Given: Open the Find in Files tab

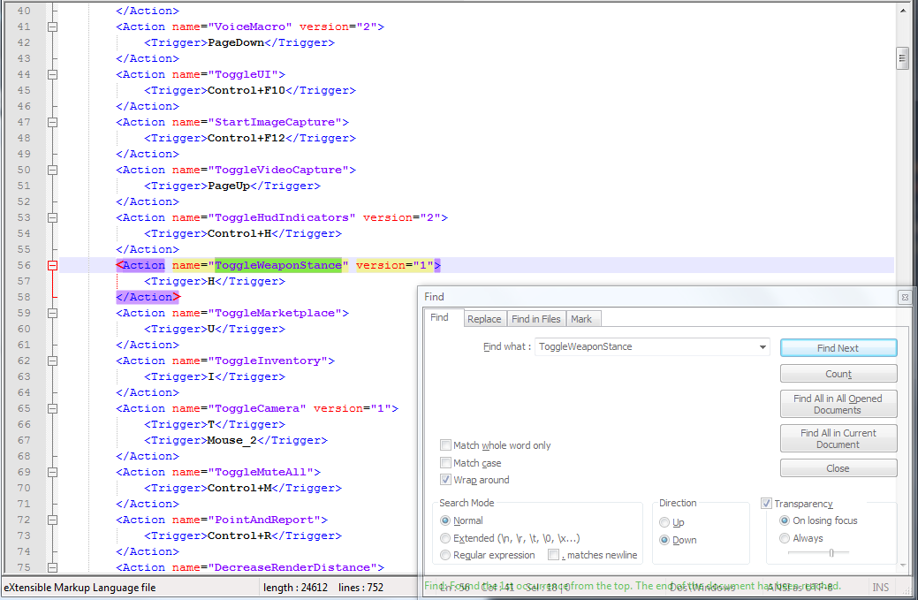Looking at the screenshot, I should 535,319.
